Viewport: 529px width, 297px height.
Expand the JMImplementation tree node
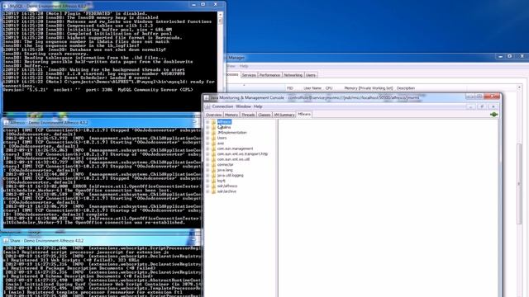[x=207, y=133]
